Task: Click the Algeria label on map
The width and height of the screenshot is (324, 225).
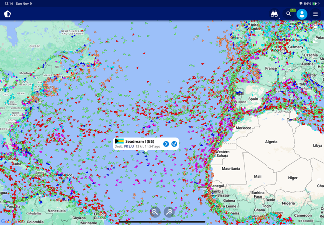Action: pos(272,142)
